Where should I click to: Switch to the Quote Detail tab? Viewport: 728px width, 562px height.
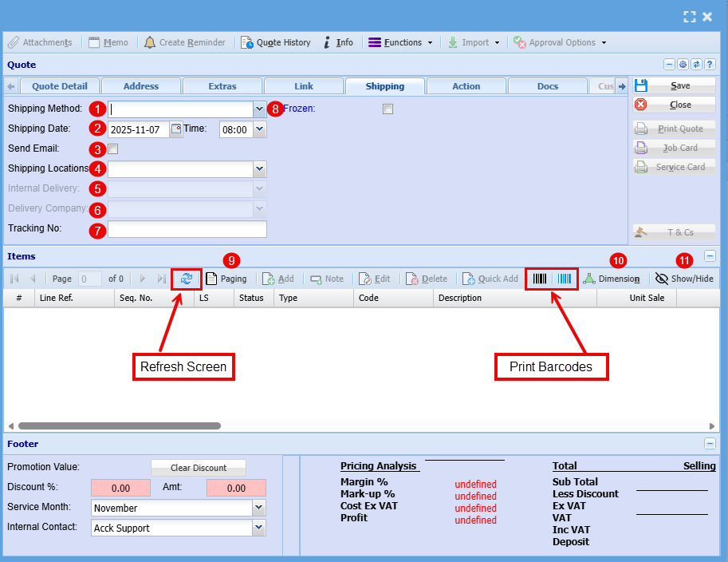60,86
